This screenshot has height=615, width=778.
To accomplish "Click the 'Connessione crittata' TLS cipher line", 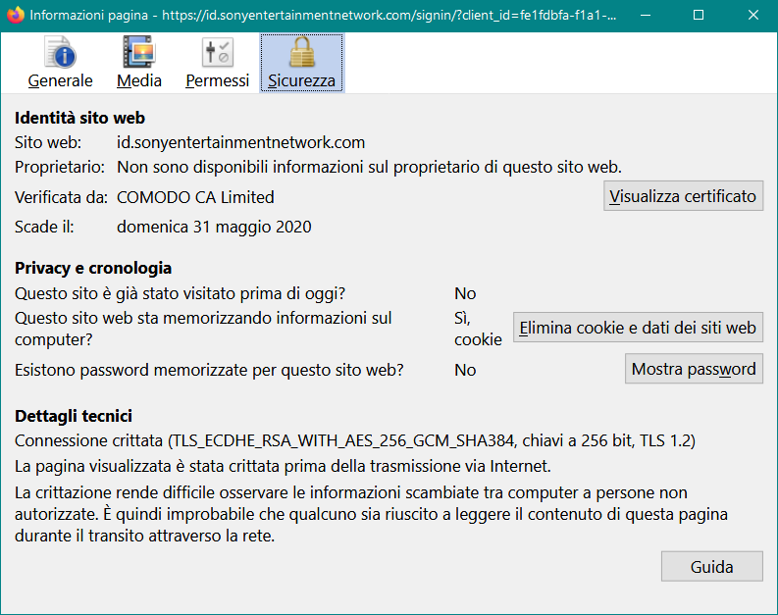I will click(355, 440).
